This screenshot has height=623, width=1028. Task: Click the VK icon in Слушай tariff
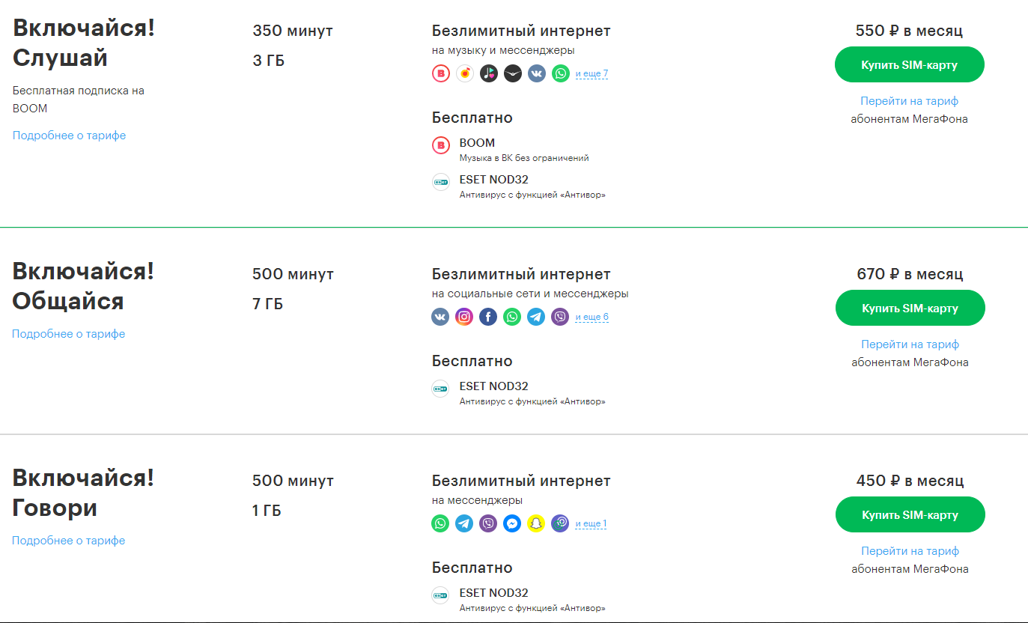click(537, 73)
